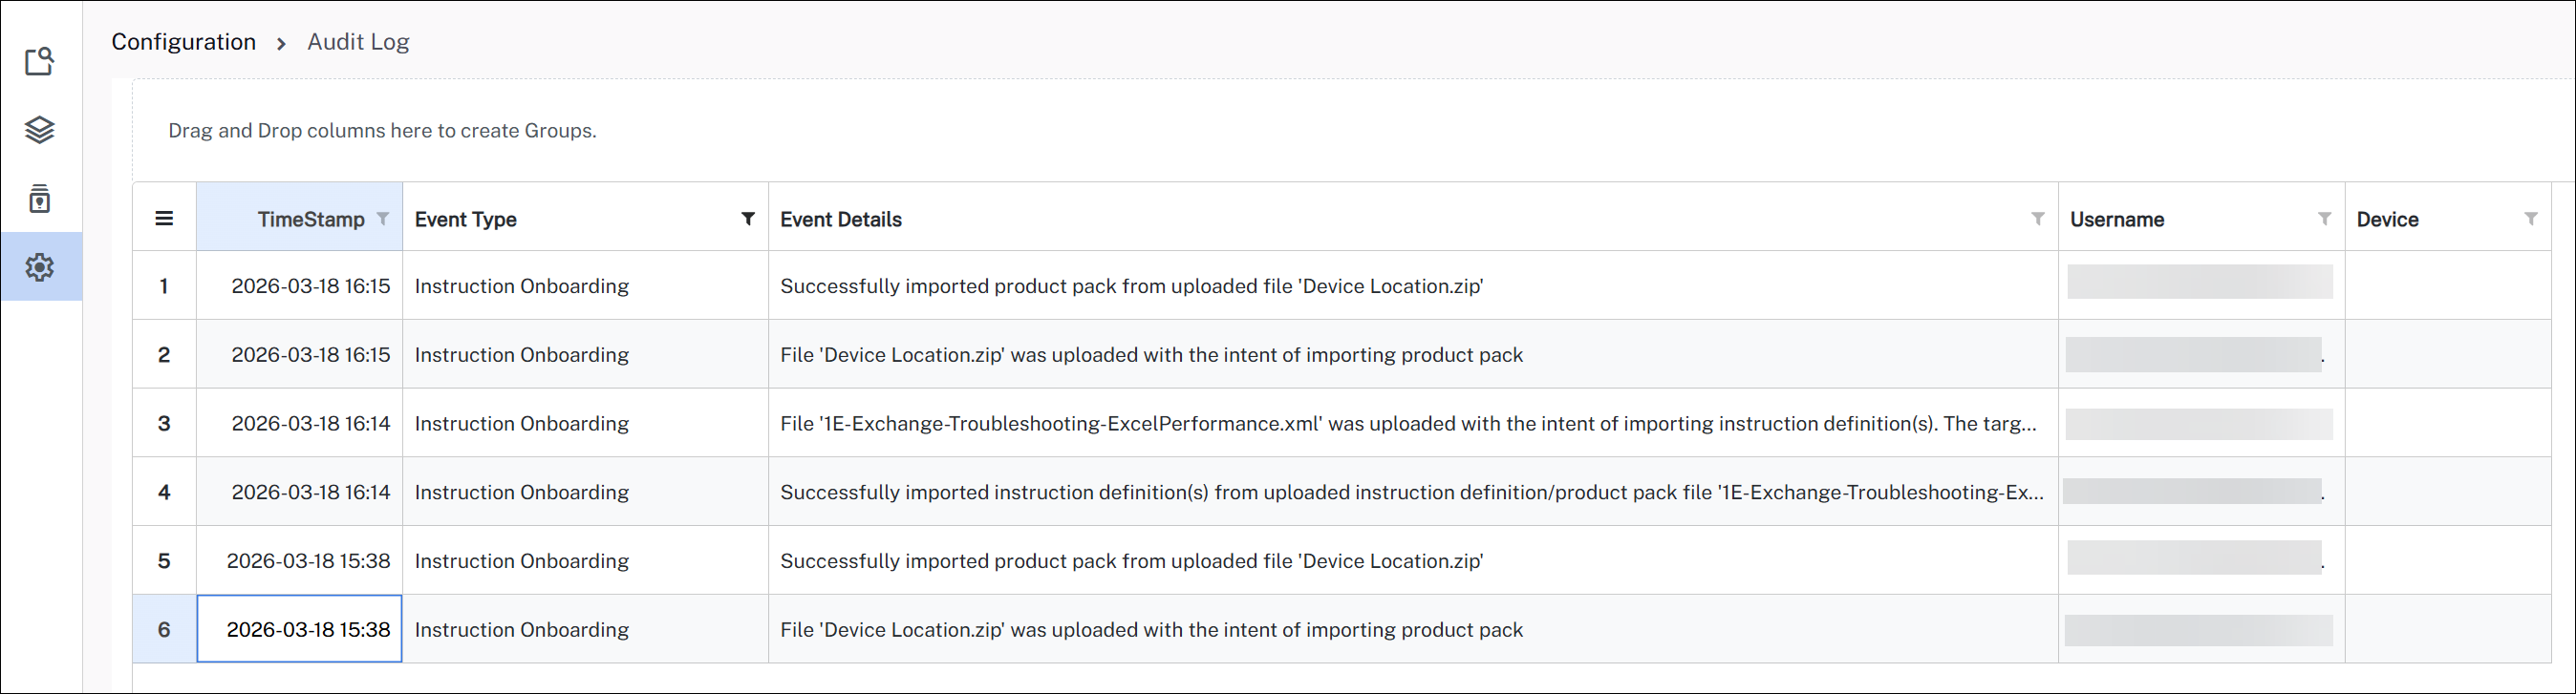Click the Device column header
Screen dimensions: 2576x694
pos(2387,220)
